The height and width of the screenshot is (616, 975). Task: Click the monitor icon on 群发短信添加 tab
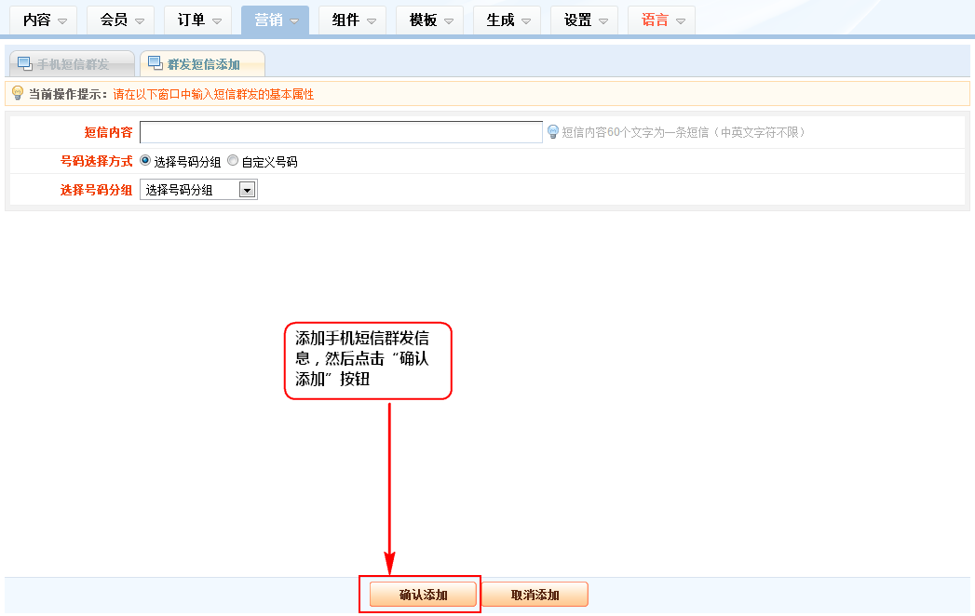[x=155, y=63]
